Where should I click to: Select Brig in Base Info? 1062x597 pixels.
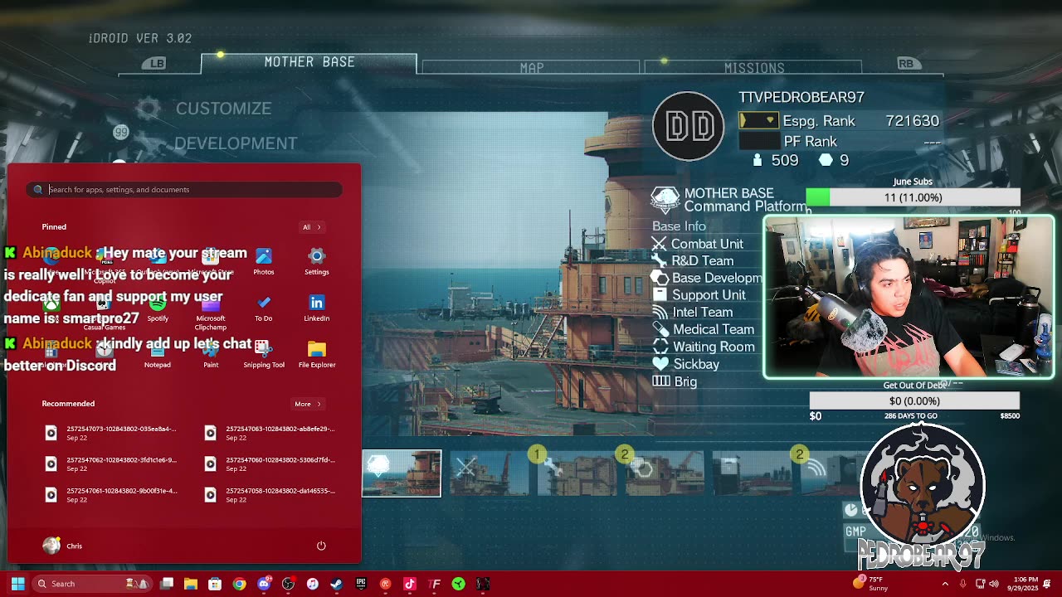[x=675, y=381]
